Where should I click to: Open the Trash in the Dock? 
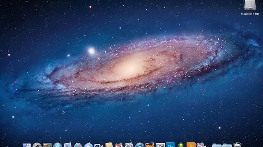[x=238, y=145]
